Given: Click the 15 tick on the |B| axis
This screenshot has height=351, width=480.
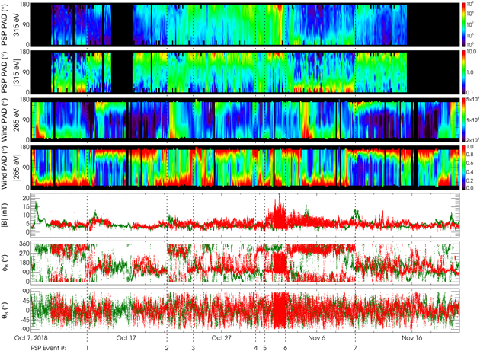Looking at the screenshot, I should click(x=27, y=207).
